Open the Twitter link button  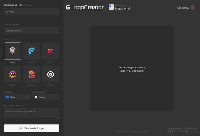(191, 131)
